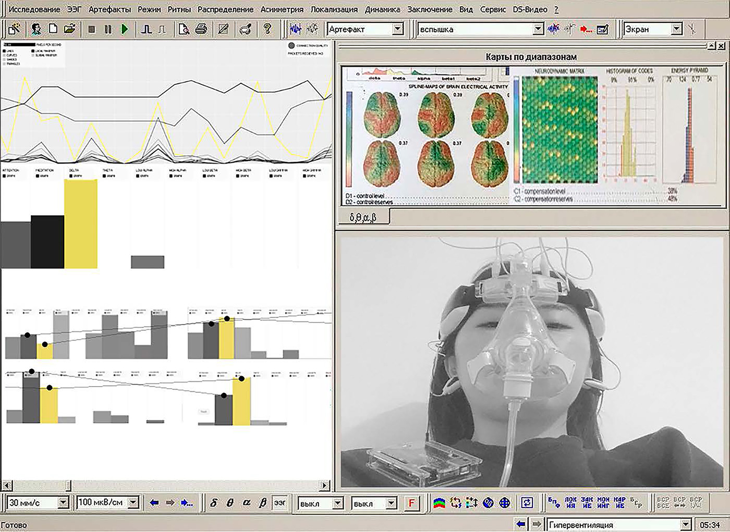730x532 pixels.
Task: Toggle the ЭЭГ full-band button
Action: (280, 503)
